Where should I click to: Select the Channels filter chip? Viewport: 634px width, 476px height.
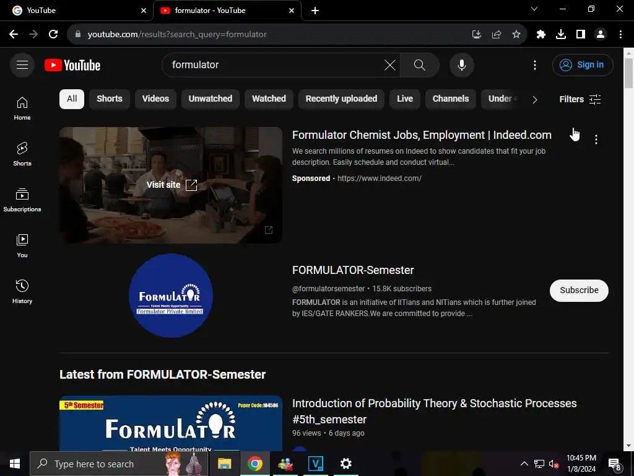click(x=451, y=99)
